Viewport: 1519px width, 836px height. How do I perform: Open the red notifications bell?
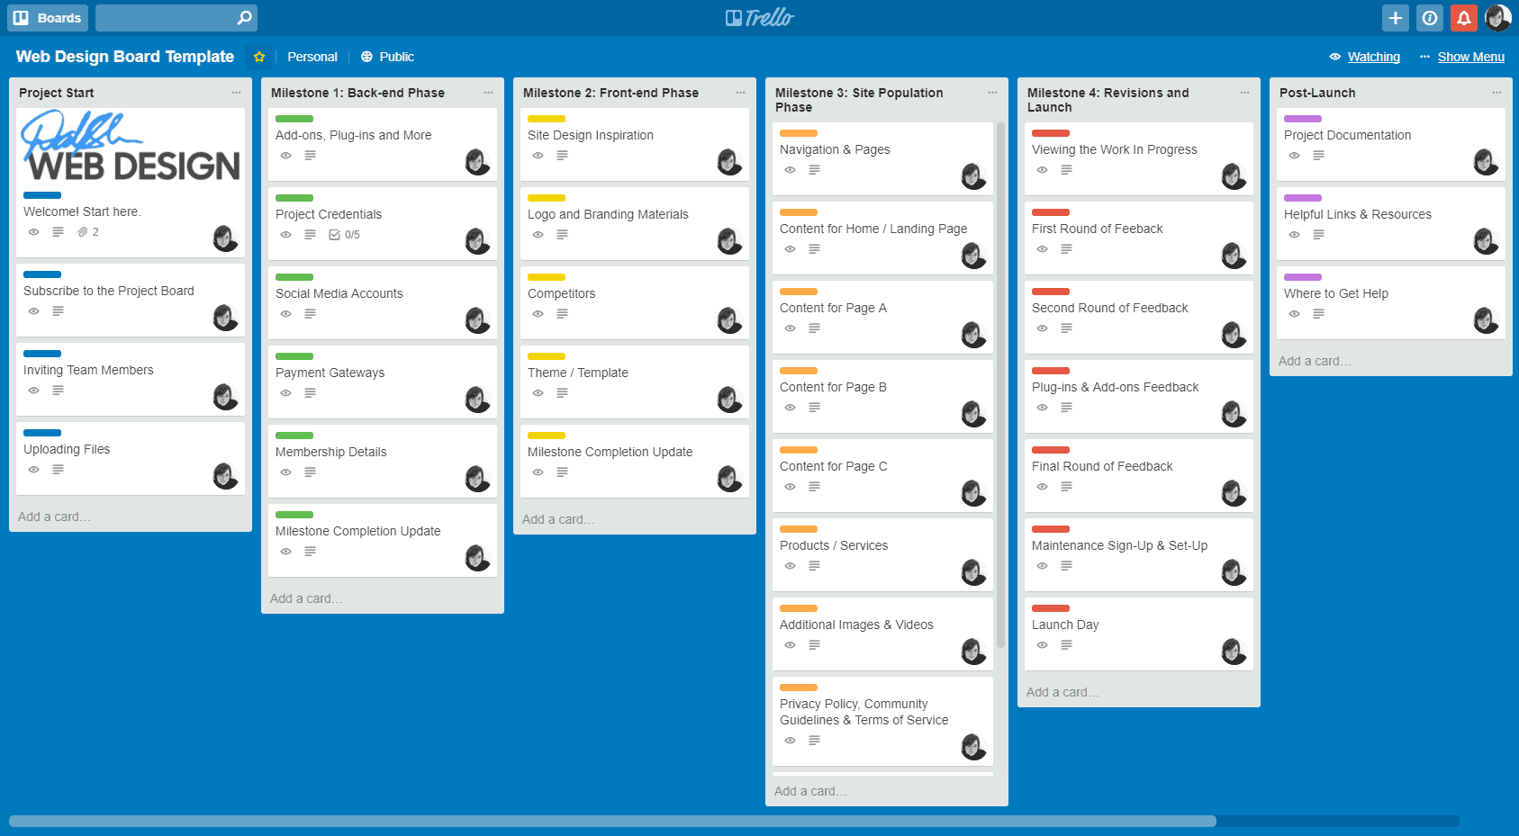(1463, 18)
